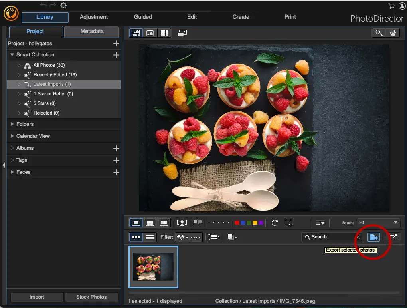Select the compare two photos view icon

coord(150,223)
